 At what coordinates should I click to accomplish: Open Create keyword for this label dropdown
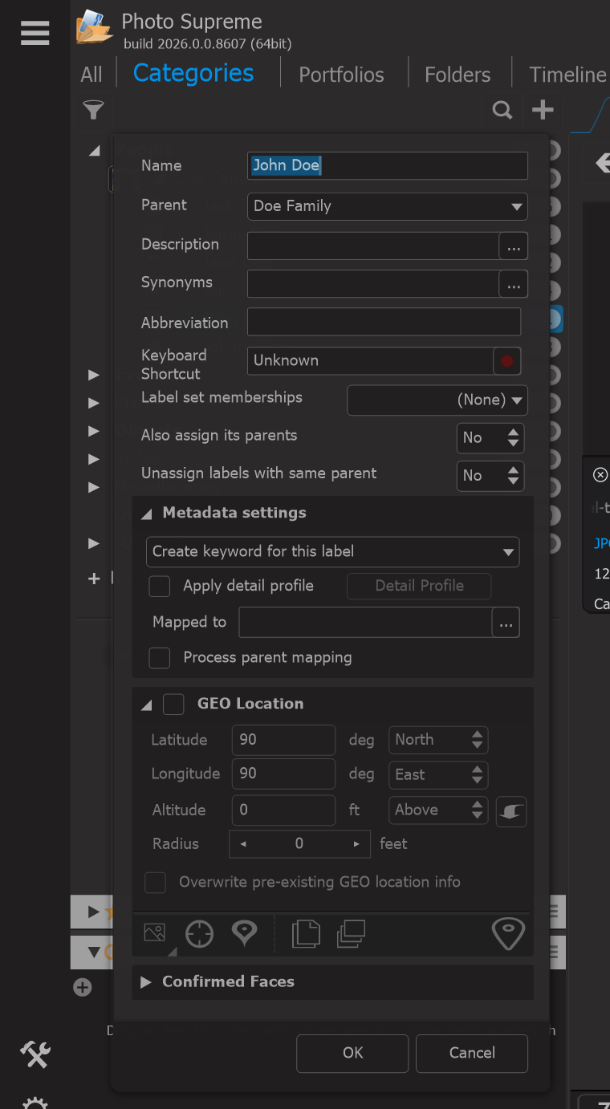pos(333,552)
